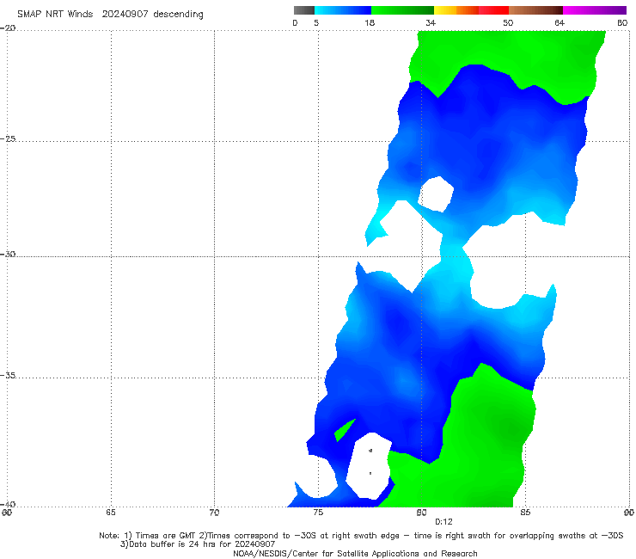Image resolution: width=636 pixels, height=559 pixels.
Task: Click the longitude label '75'
Action: coord(318,513)
